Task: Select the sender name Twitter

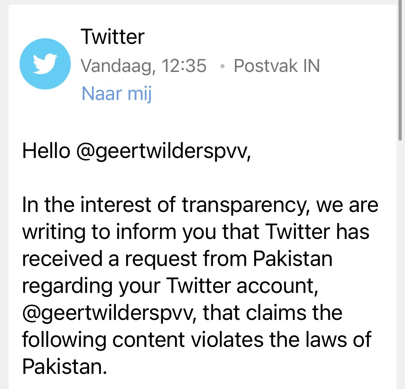Action: tap(113, 36)
